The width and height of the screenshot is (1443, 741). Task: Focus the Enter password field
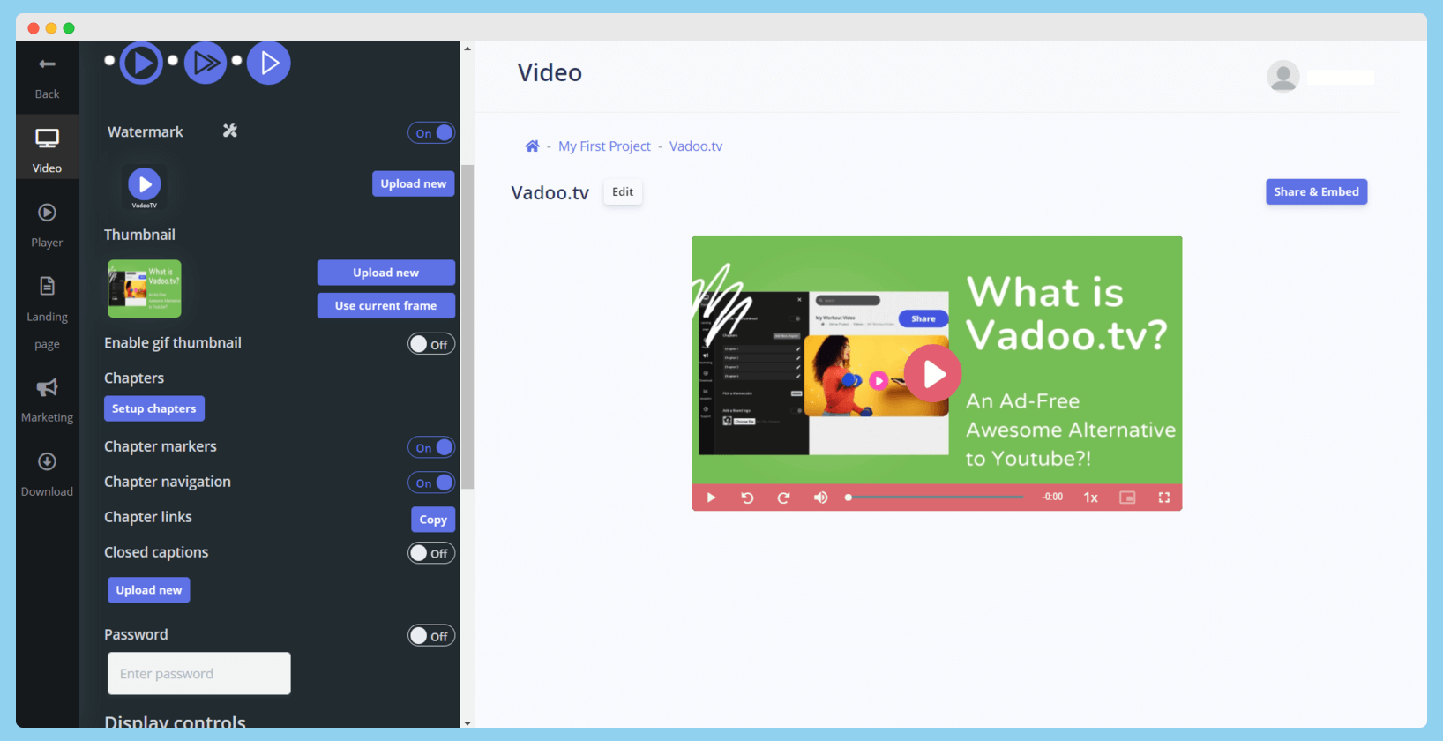pyautogui.click(x=199, y=673)
